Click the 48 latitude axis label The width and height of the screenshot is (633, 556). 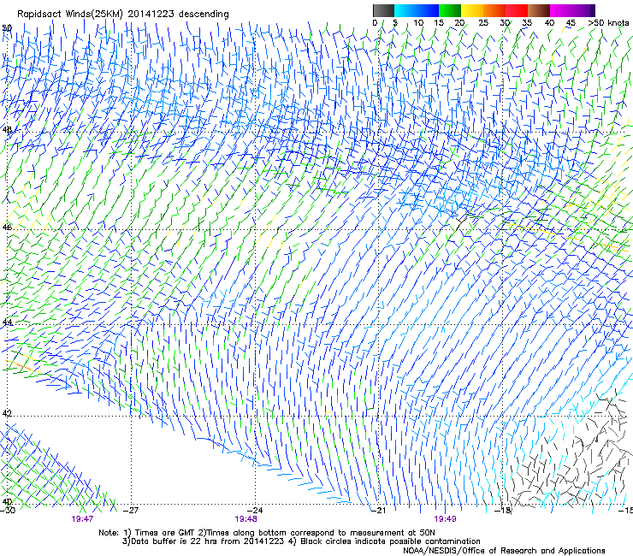7,130
